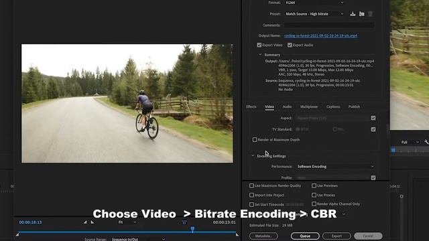Open the Aspect Square Pixels dropdown
This screenshot has height=241, width=429.
pyautogui.click(x=332, y=118)
